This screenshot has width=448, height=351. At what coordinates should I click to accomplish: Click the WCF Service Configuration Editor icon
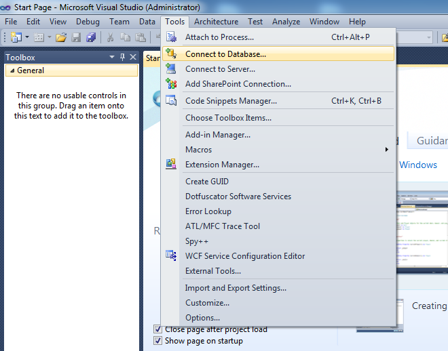171,255
